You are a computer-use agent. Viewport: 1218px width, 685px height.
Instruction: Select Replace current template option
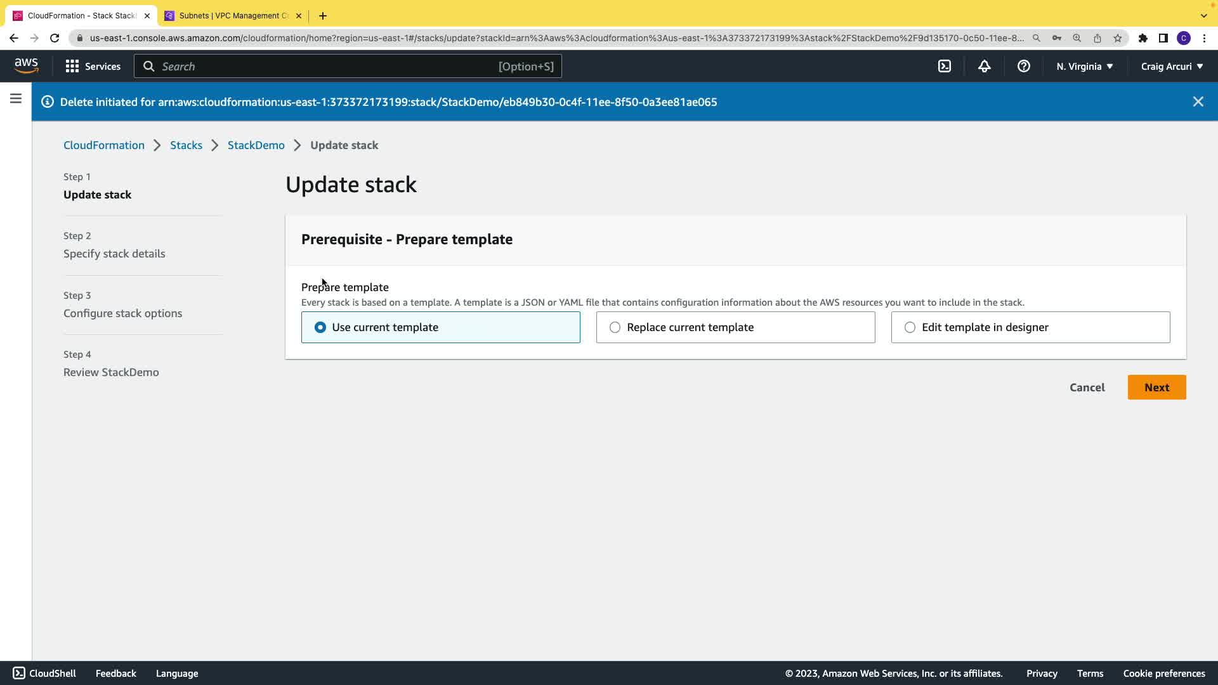click(615, 327)
